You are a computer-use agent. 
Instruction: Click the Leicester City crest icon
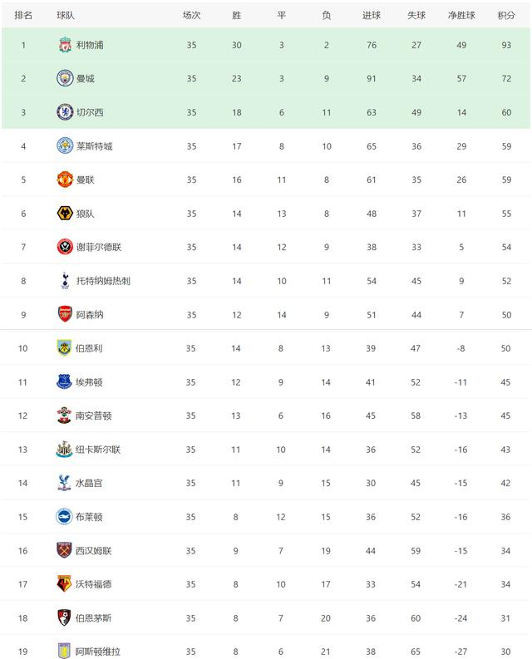[65, 146]
